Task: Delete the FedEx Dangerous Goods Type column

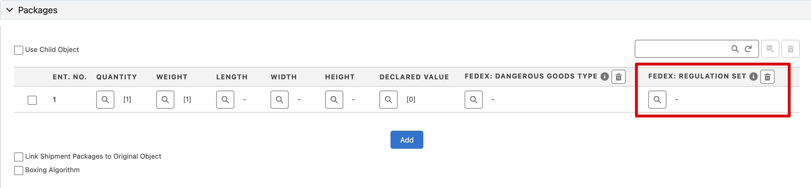Action: 618,76
